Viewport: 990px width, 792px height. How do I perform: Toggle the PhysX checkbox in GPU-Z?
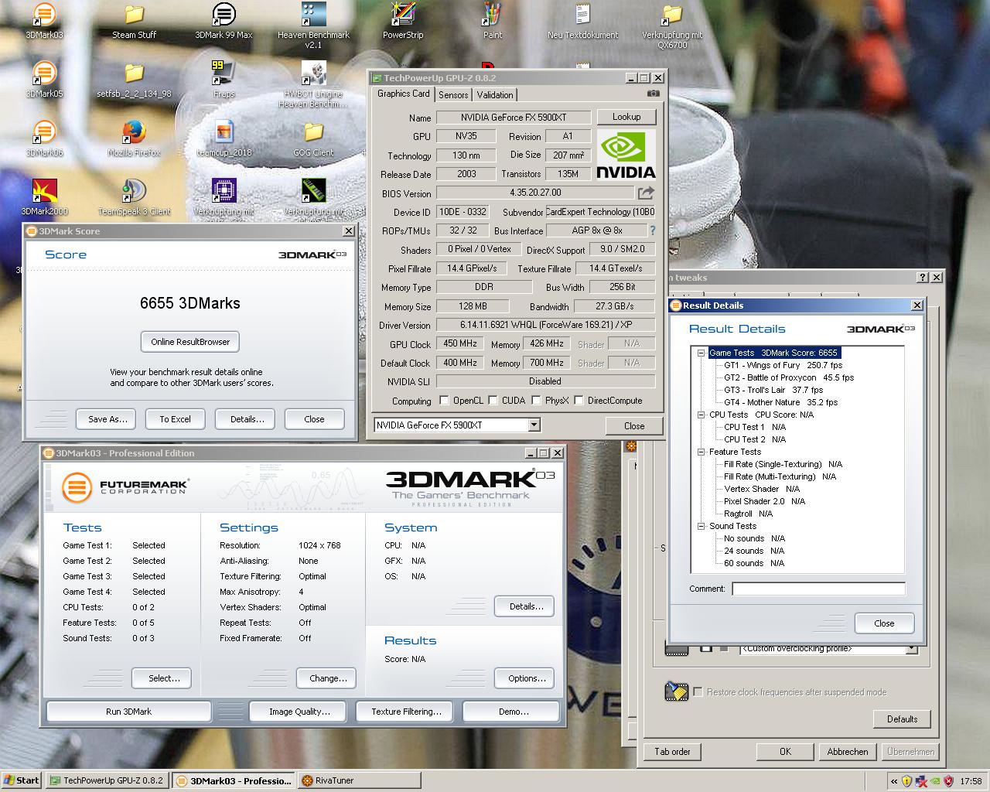(x=535, y=401)
